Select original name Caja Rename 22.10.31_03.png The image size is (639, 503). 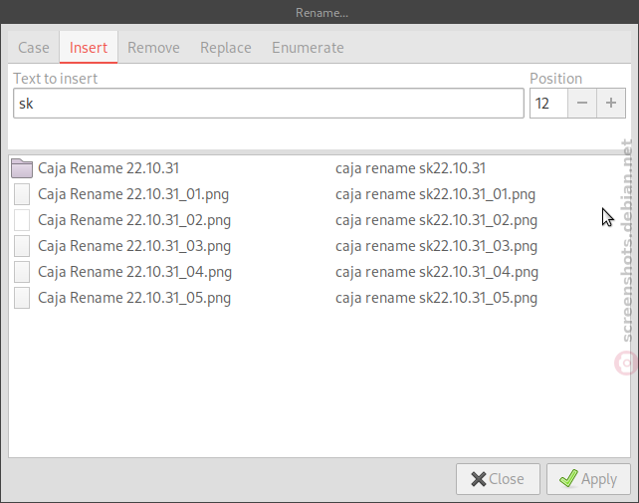134,246
